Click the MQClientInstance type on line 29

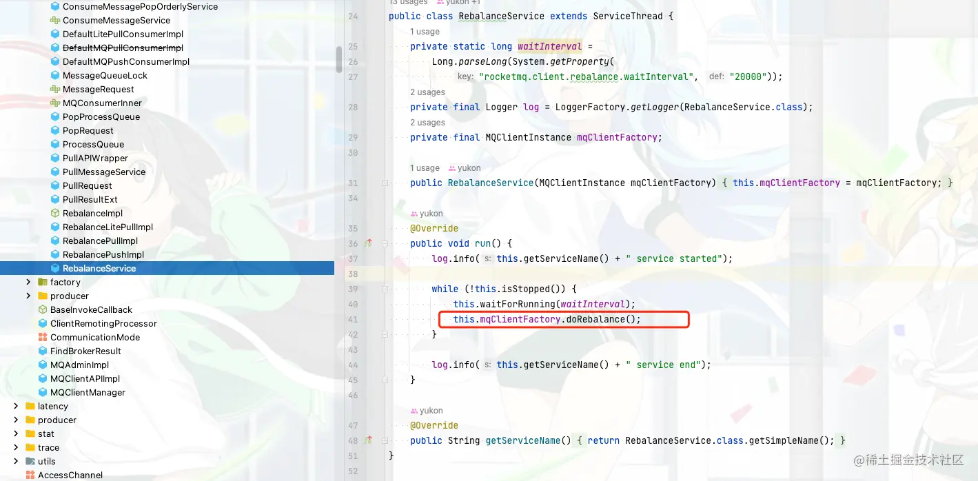tap(528, 137)
